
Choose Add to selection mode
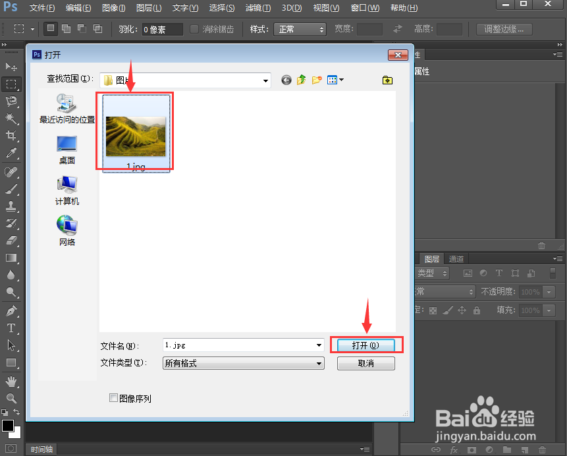(x=66, y=28)
